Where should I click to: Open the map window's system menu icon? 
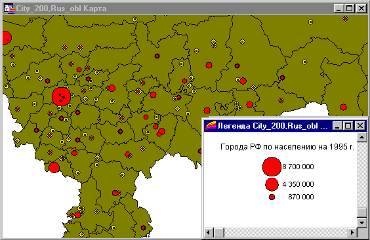pyautogui.click(x=9, y=9)
